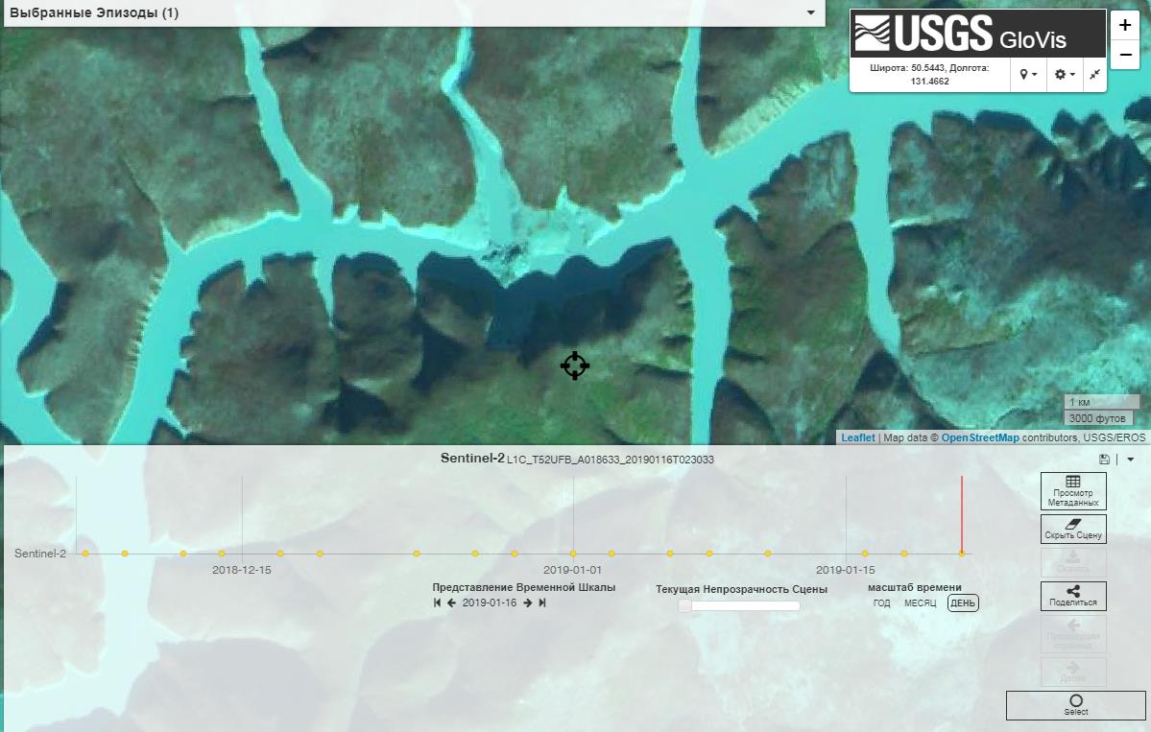The height and width of the screenshot is (732, 1151).
Task: Collapse the USGS GloVis info panel
Action: pyautogui.click(x=1094, y=74)
